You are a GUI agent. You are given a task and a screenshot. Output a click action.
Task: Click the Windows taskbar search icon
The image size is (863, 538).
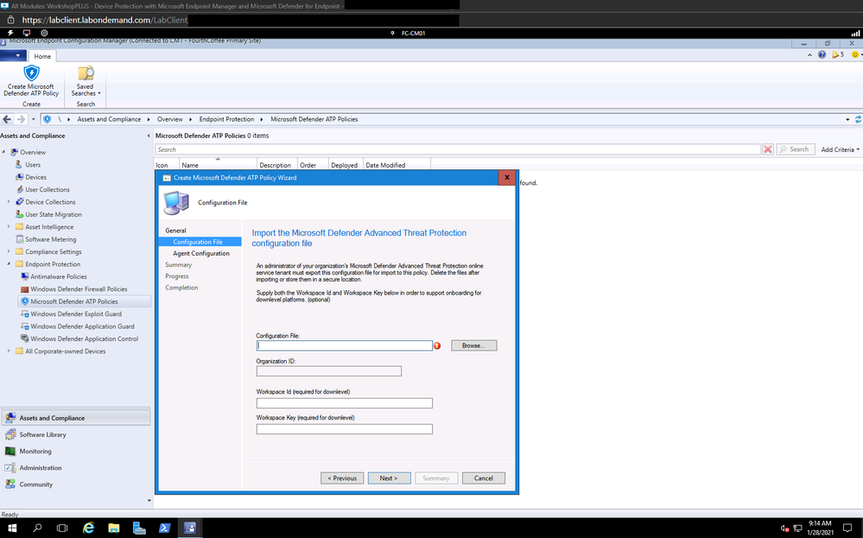[x=37, y=529]
